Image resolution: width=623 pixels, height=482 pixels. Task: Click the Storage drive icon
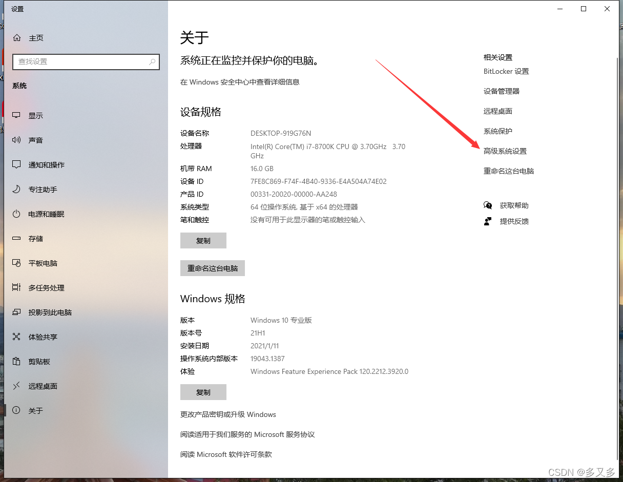17,239
